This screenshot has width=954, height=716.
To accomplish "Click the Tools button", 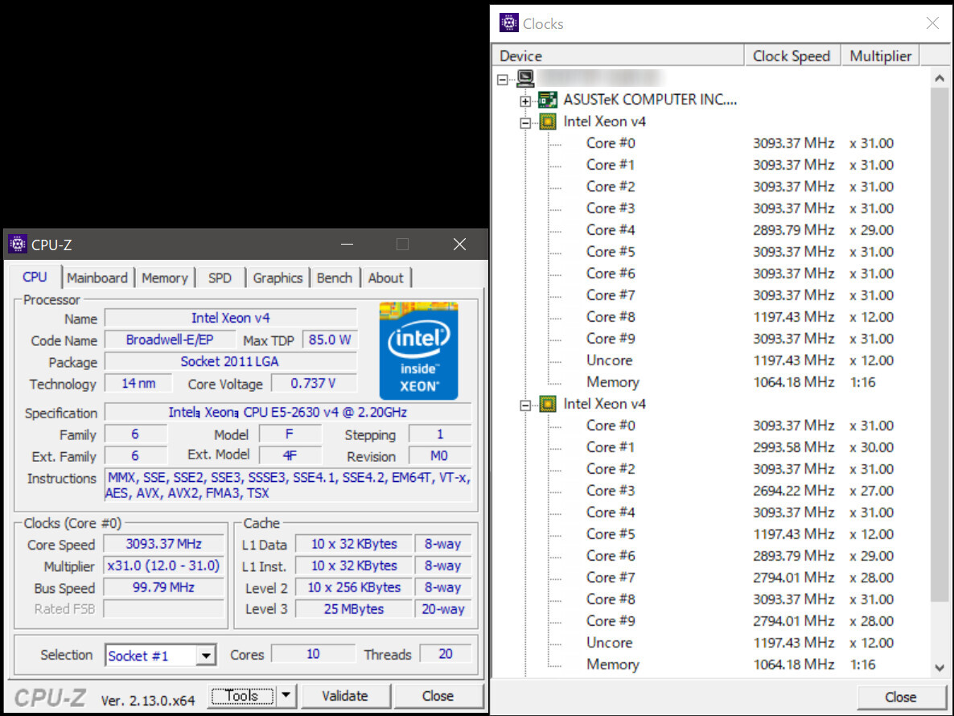I will 242,695.
